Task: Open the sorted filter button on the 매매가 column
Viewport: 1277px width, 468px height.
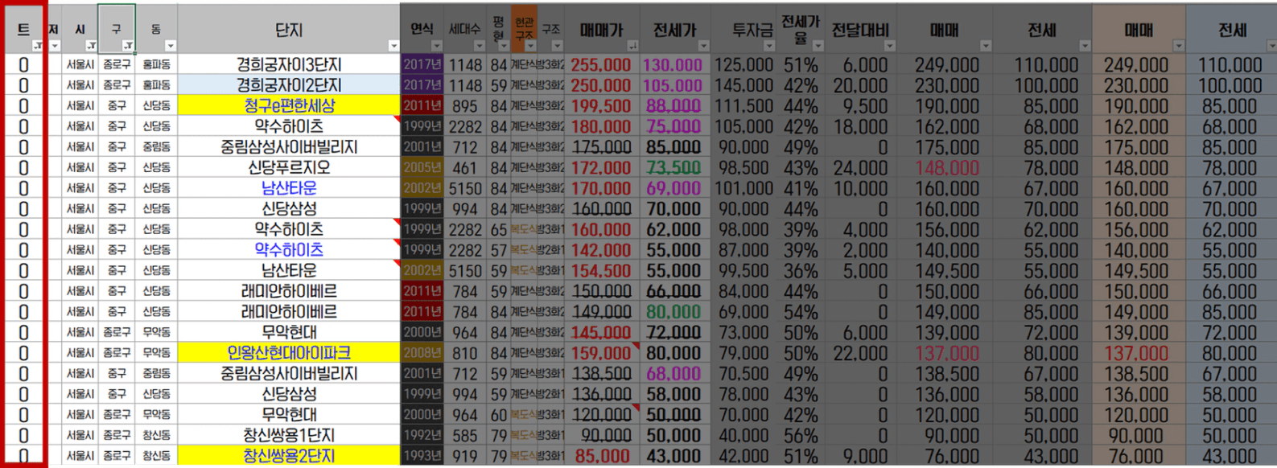Action: tap(632, 46)
